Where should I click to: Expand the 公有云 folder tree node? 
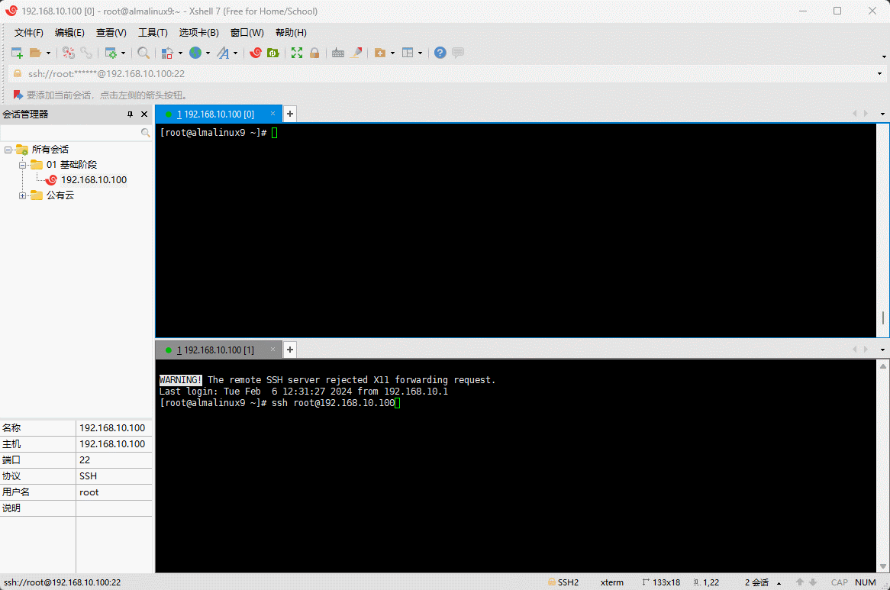click(23, 195)
